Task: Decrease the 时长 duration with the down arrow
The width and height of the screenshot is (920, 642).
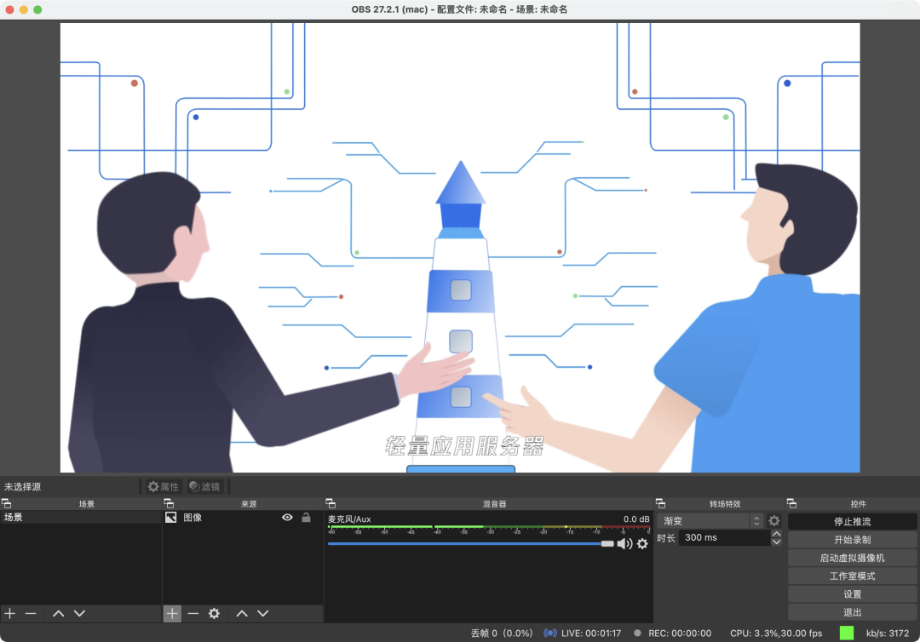Action: click(776, 542)
